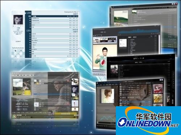Click the 1201 album group header
This screenshot has height=135, width=181.
(29, 31)
